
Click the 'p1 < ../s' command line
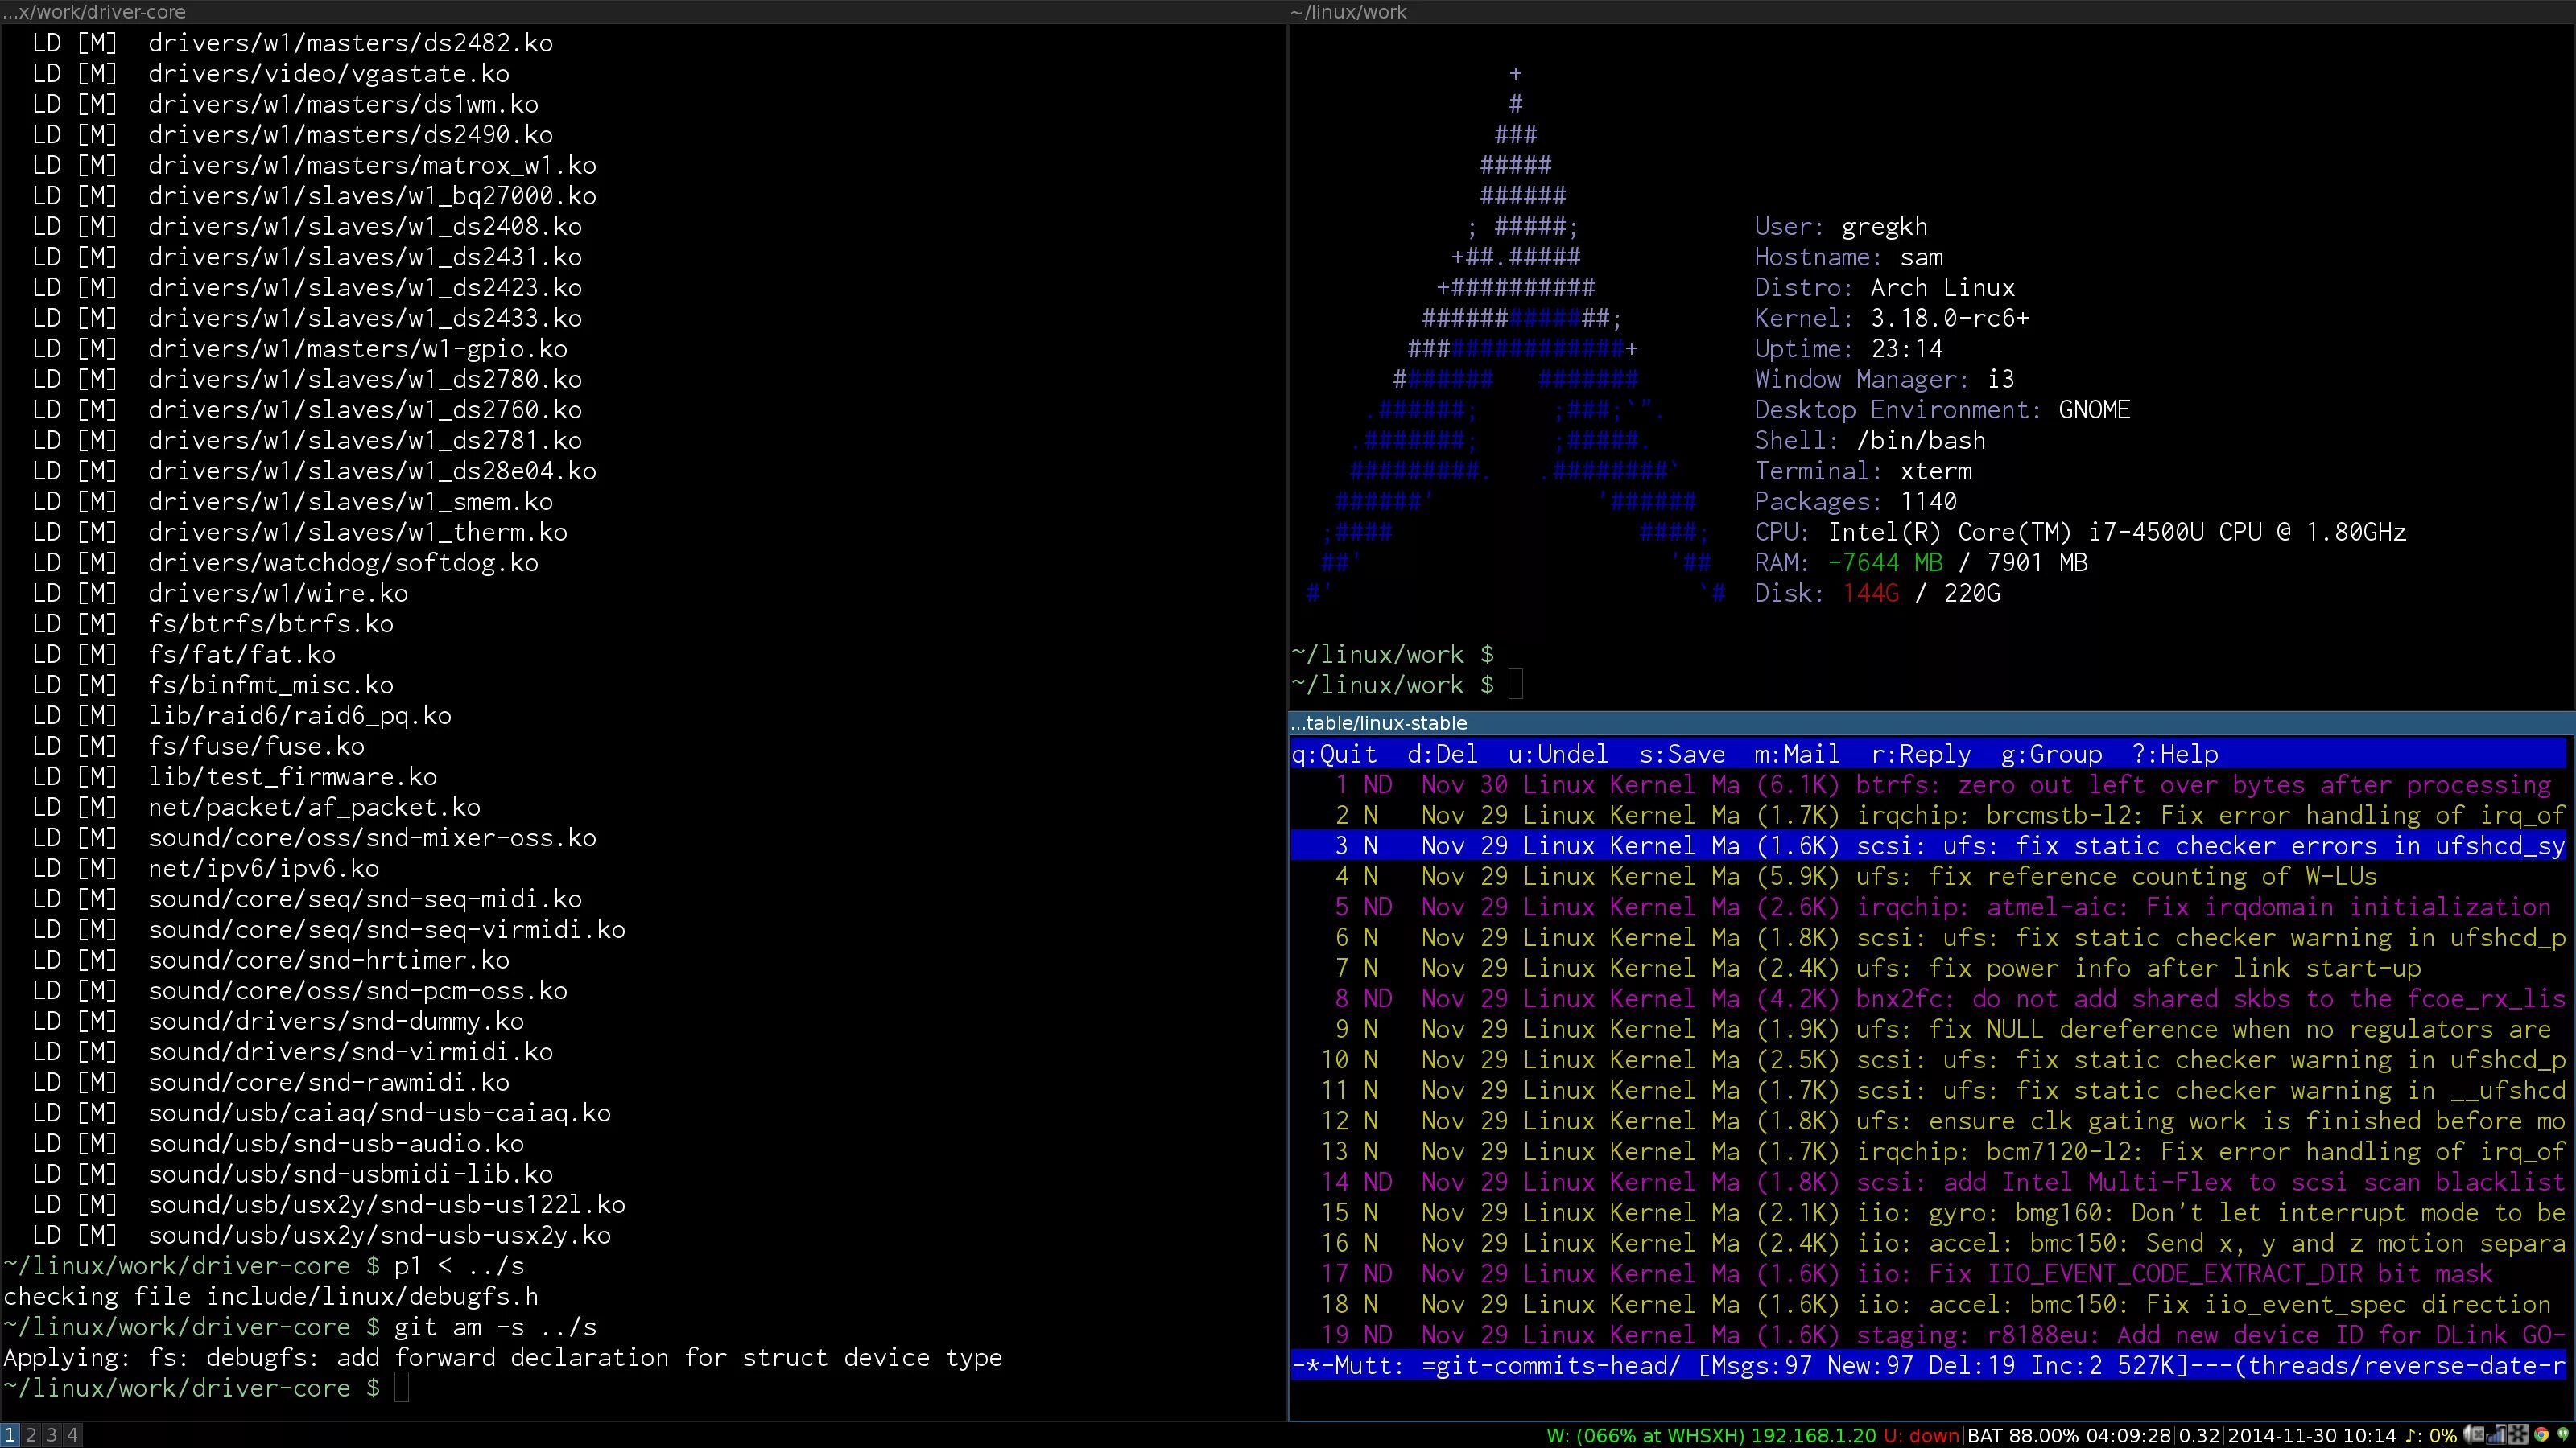[x=459, y=1266]
